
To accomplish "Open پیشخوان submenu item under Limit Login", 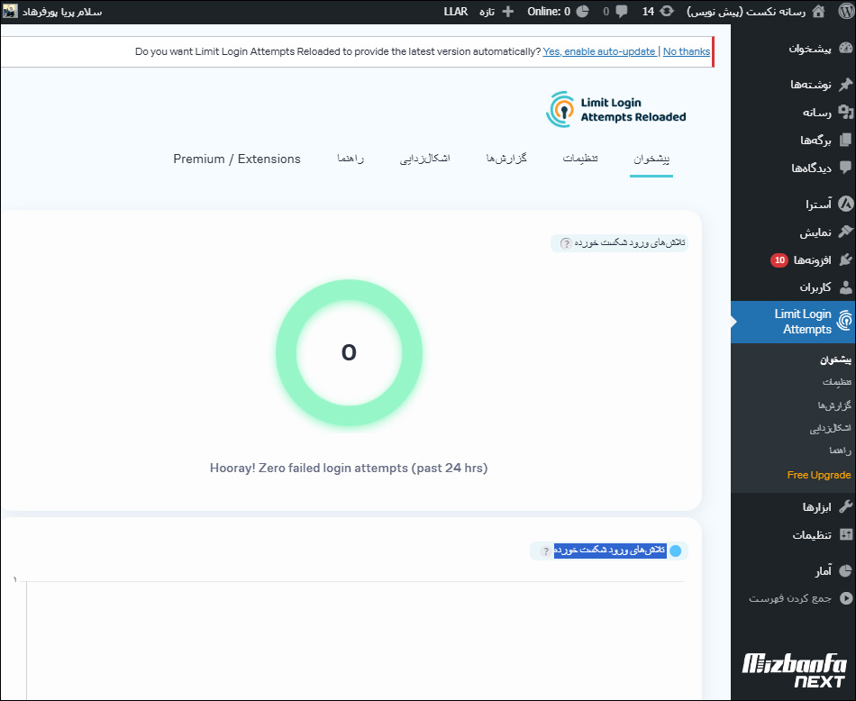I will click(x=835, y=360).
